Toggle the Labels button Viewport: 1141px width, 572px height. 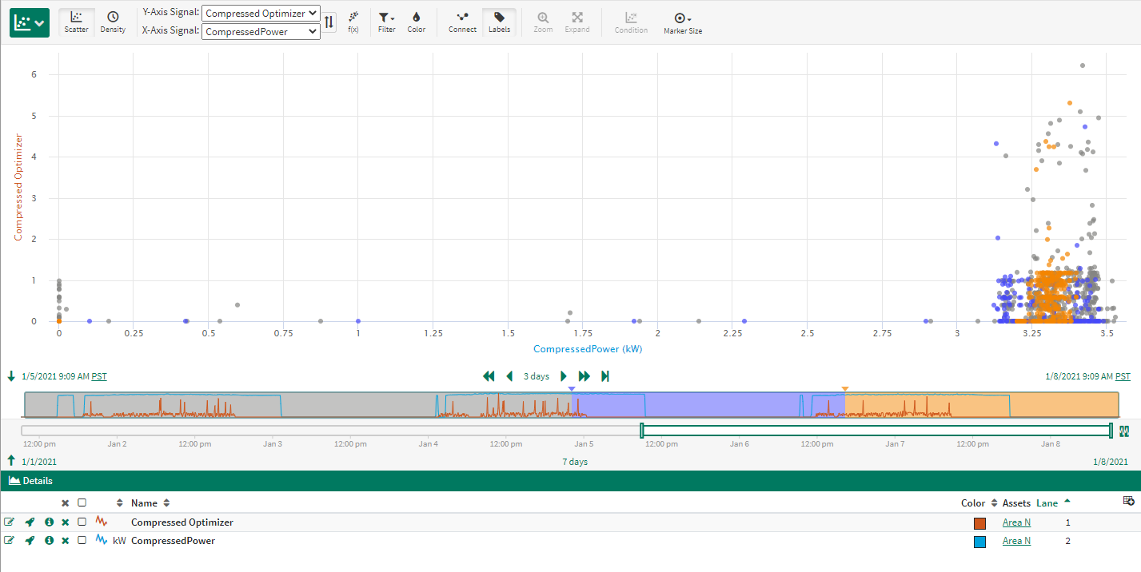point(499,22)
